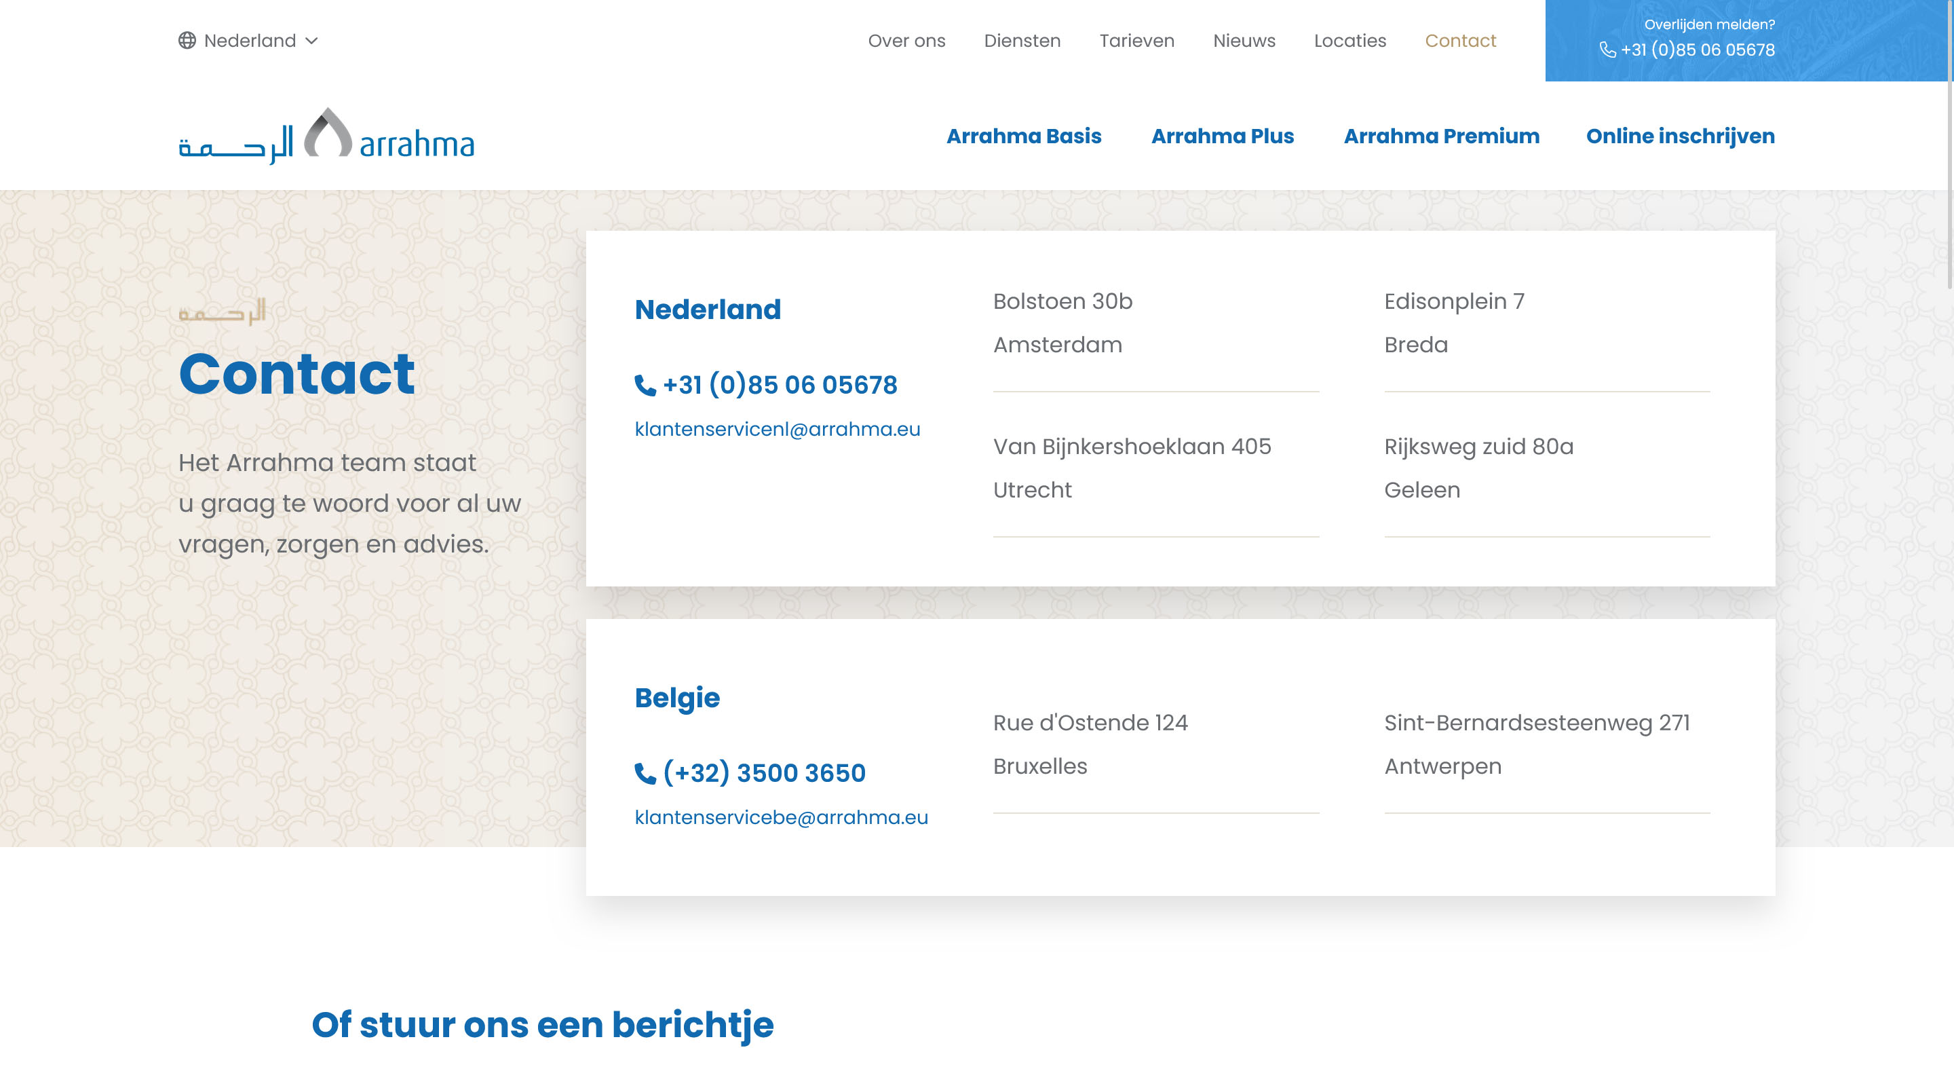This screenshot has width=1954, height=1086.
Task: Click the globe language icon
Action: coord(187,40)
